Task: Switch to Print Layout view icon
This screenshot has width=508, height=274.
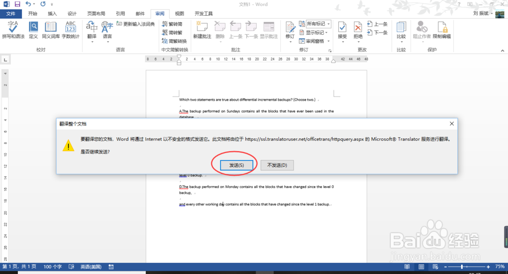Action: (421, 266)
